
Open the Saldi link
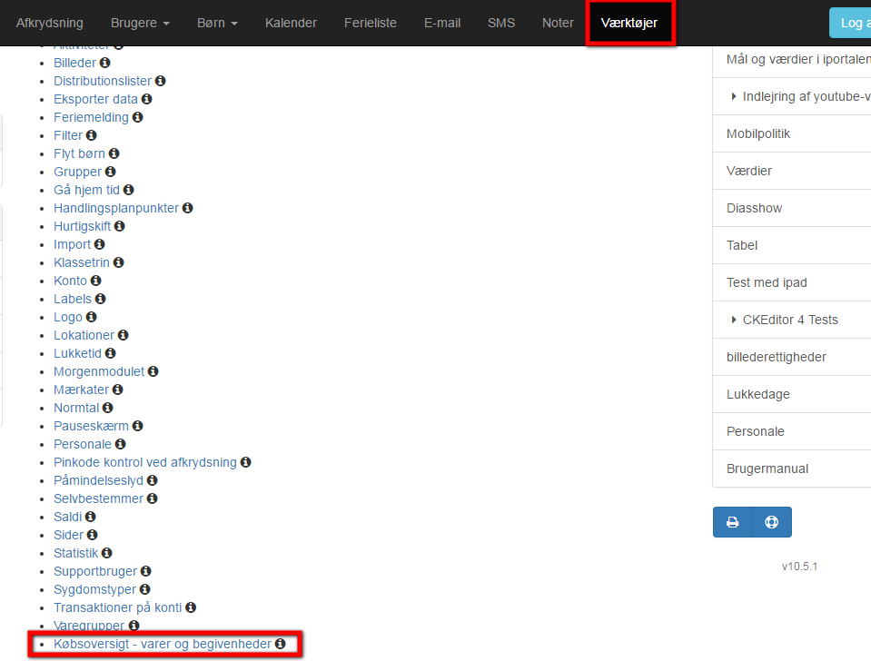(68, 517)
